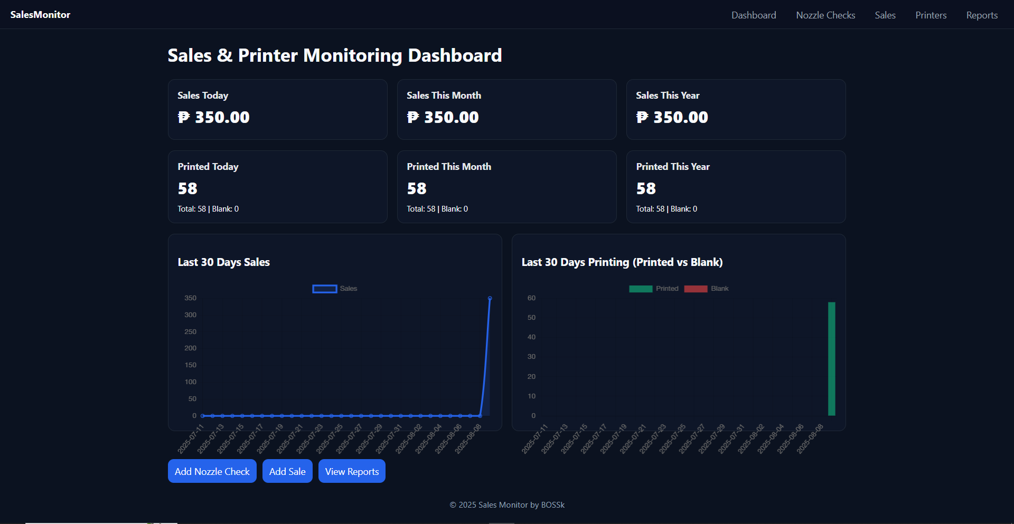Click the SalesMonitor brand logo
The width and height of the screenshot is (1014, 524).
click(40, 14)
